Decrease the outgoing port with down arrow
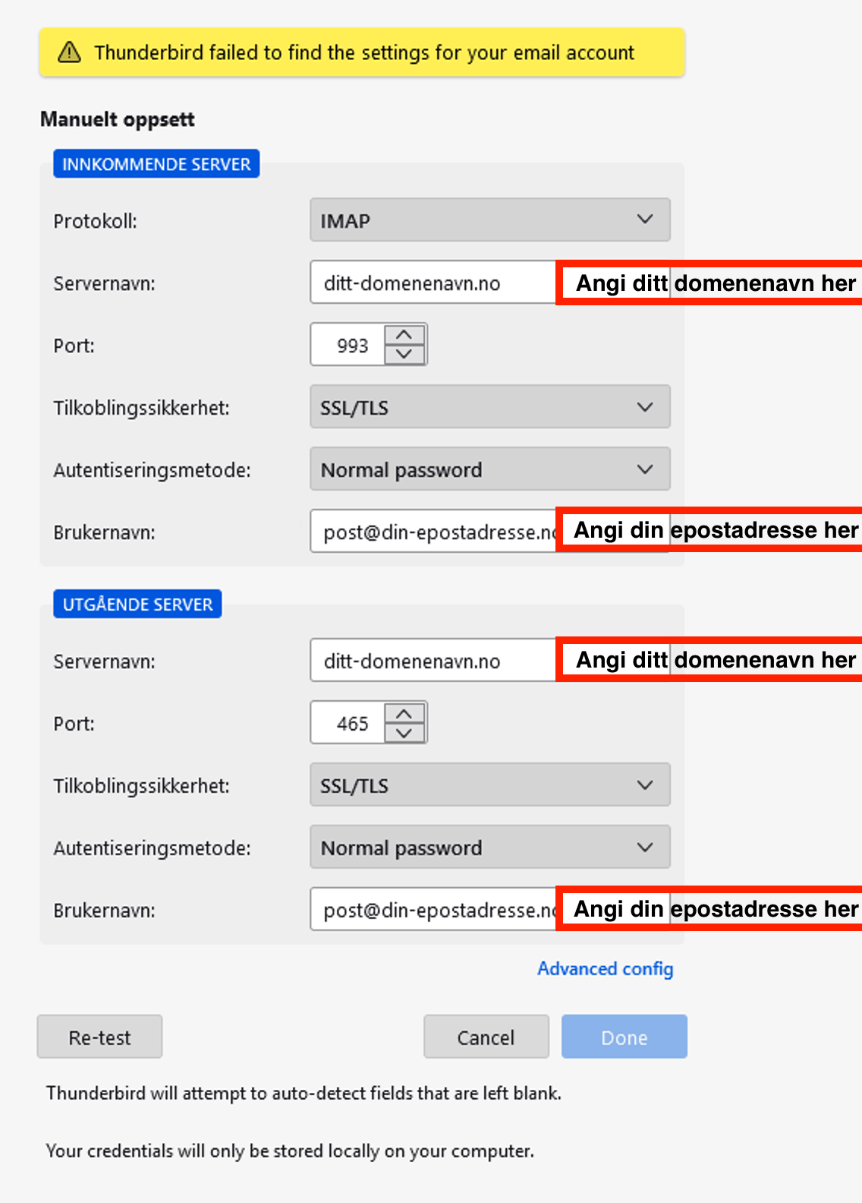862x1203 pixels. point(404,732)
